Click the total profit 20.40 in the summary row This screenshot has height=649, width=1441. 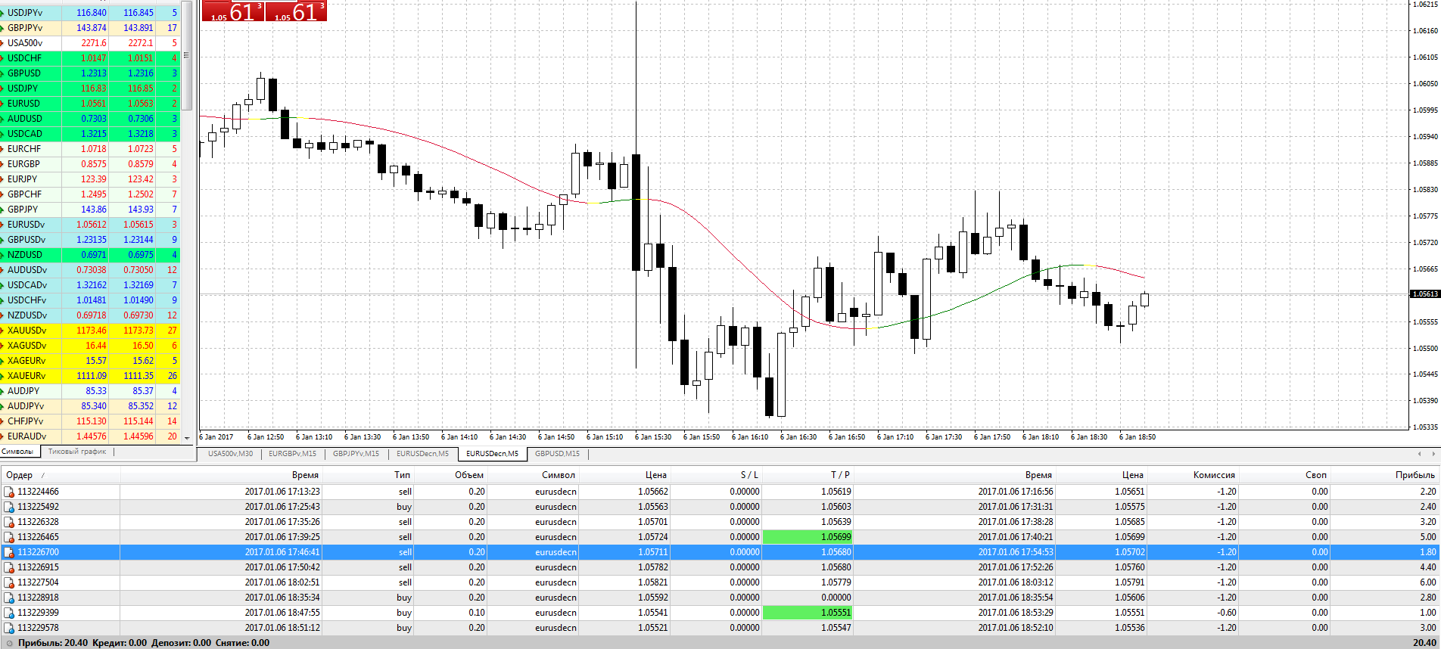click(1424, 643)
